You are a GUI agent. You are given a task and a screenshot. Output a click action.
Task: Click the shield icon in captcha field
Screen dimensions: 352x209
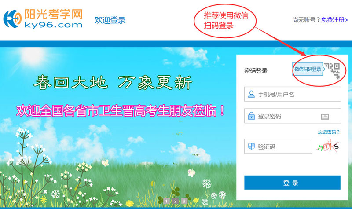click(251, 147)
